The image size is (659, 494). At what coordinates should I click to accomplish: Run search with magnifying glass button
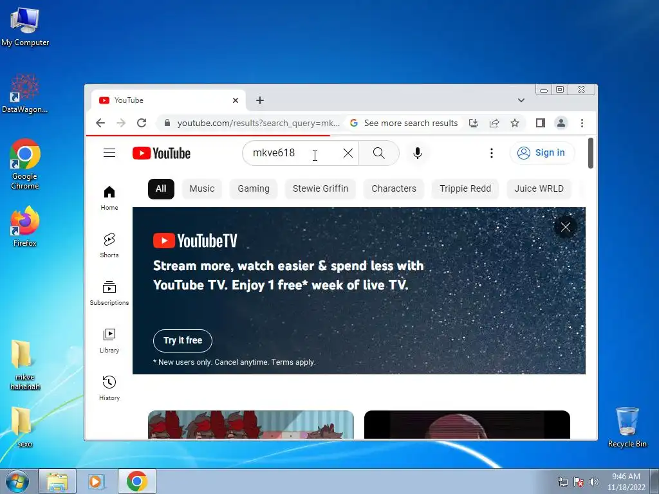pos(378,153)
